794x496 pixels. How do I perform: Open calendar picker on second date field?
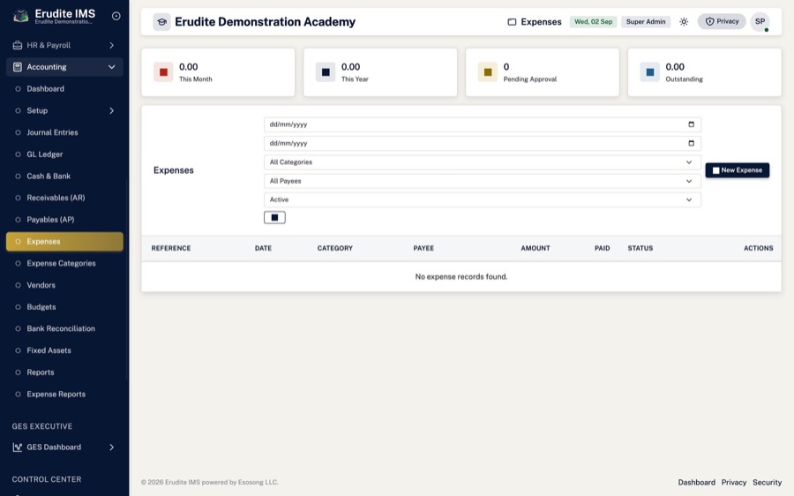point(691,143)
